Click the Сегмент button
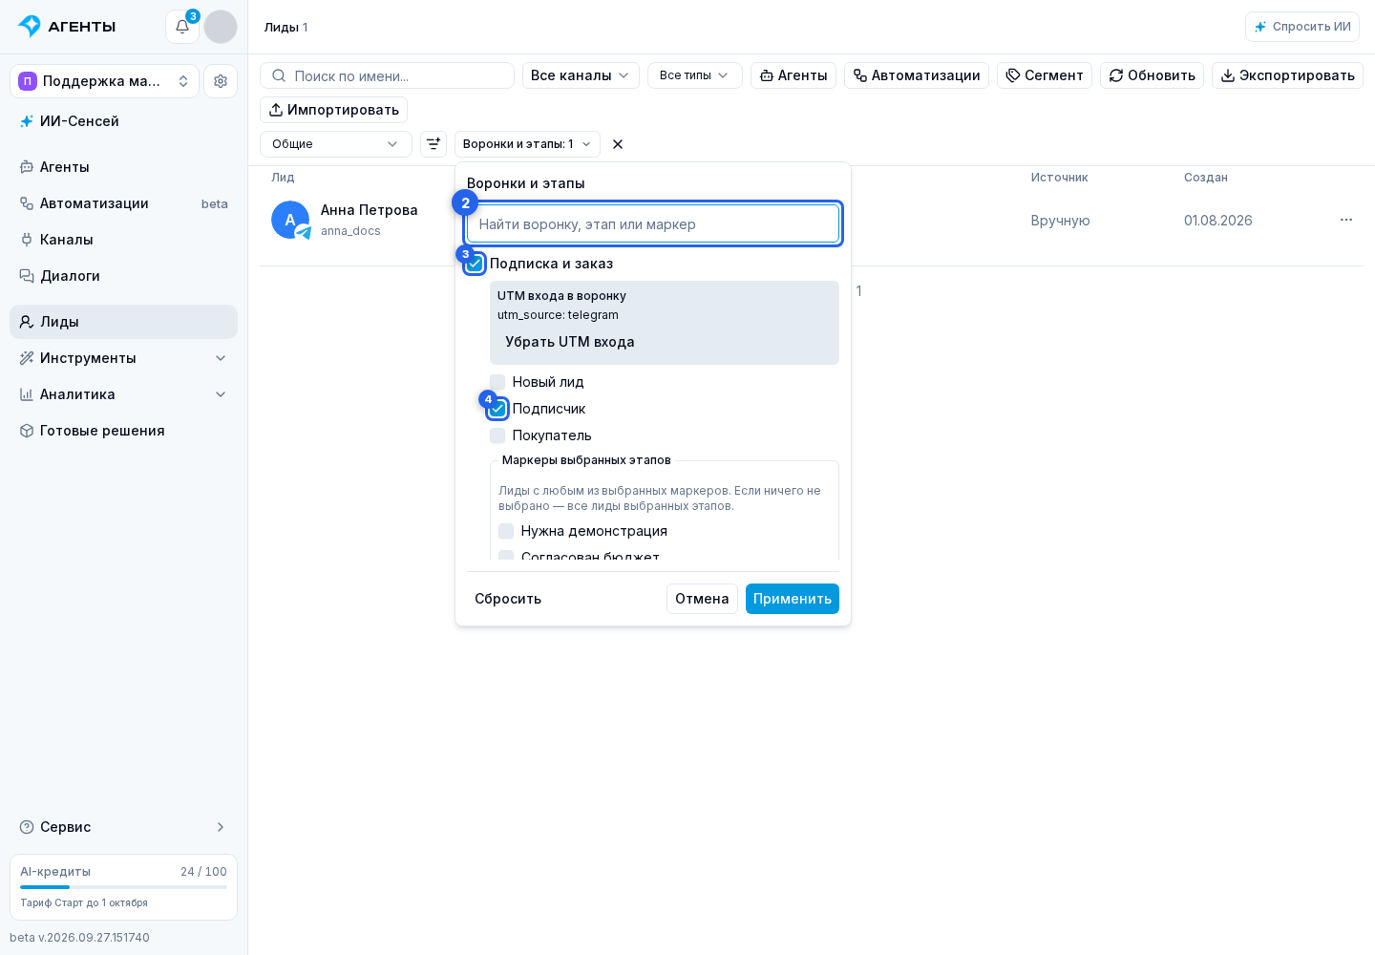The width and height of the screenshot is (1375, 955). click(1045, 75)
